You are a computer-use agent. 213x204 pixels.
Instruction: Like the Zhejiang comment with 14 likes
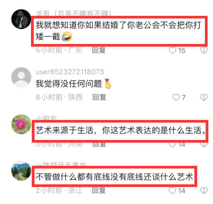pyautogui.click(x=172, y=191)
